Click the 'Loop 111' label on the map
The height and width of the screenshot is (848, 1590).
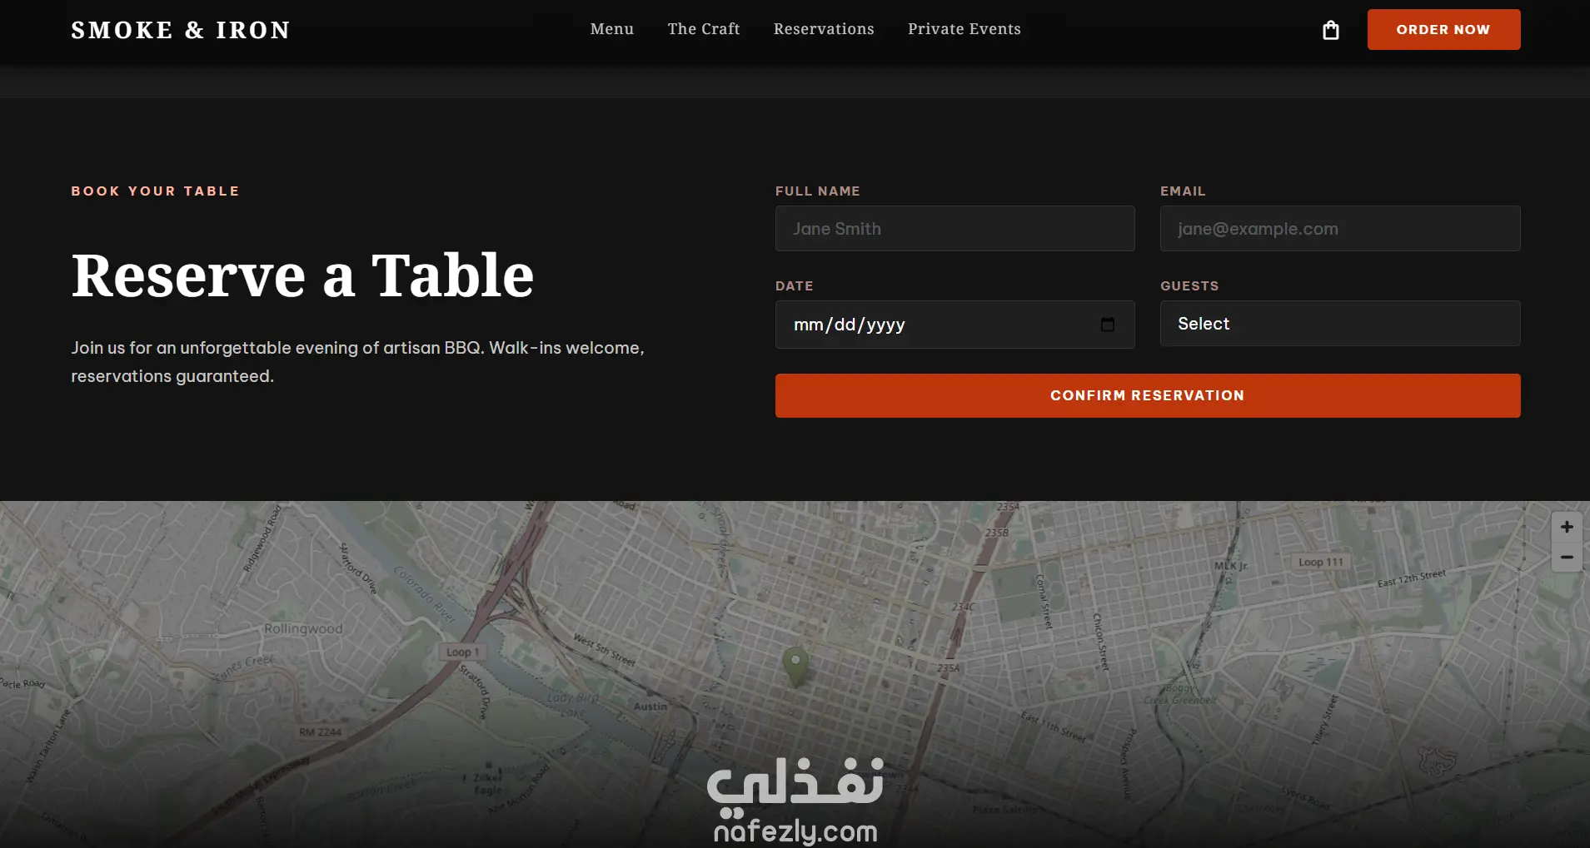[x=1321, y=562]
